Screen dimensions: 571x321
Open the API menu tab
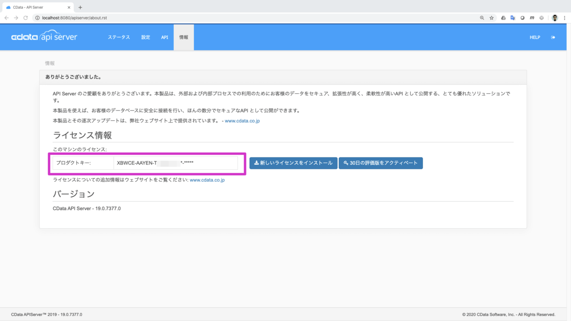click(164, 37)
